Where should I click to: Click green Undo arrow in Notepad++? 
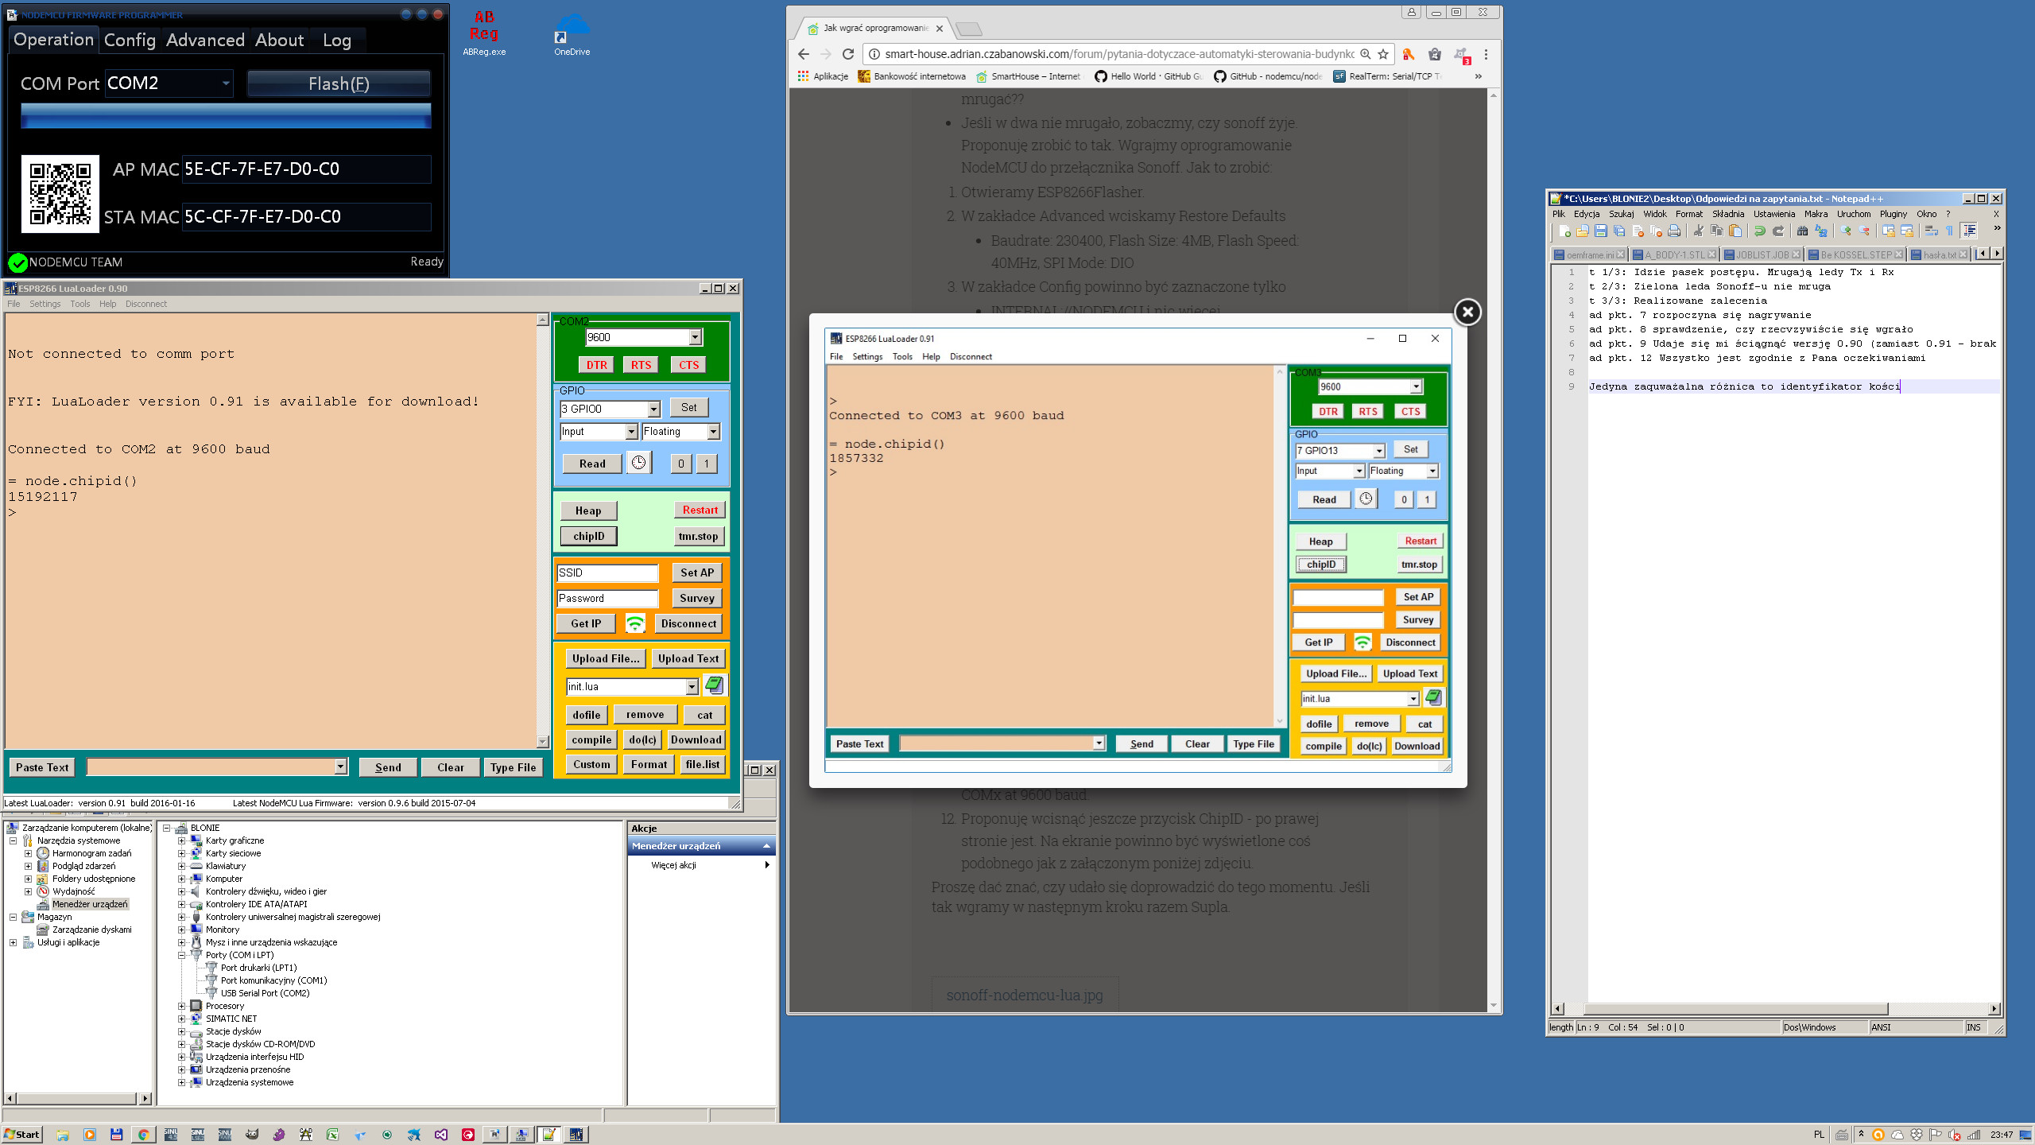tap(1760, 231)
